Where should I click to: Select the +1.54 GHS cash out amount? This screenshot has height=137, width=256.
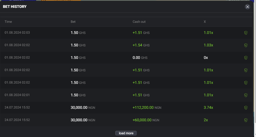141,45
